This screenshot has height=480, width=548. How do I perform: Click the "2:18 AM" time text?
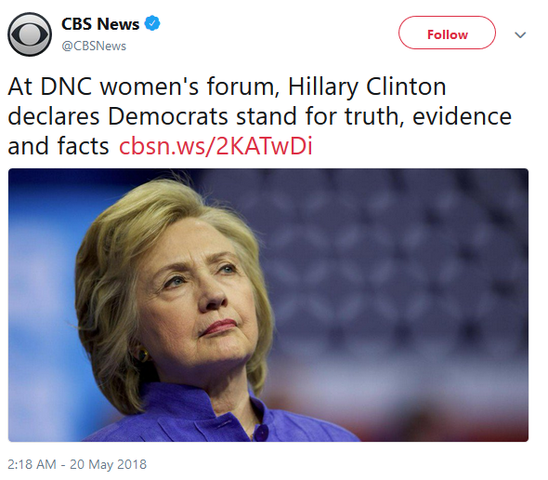pos(32,464)
